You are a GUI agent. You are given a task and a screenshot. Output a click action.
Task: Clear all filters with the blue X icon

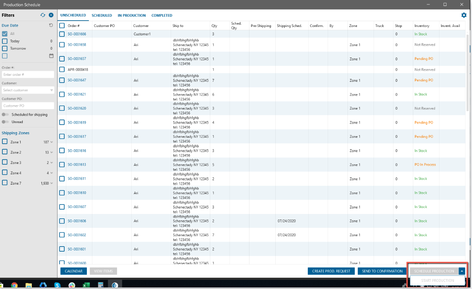pos(51,15)
